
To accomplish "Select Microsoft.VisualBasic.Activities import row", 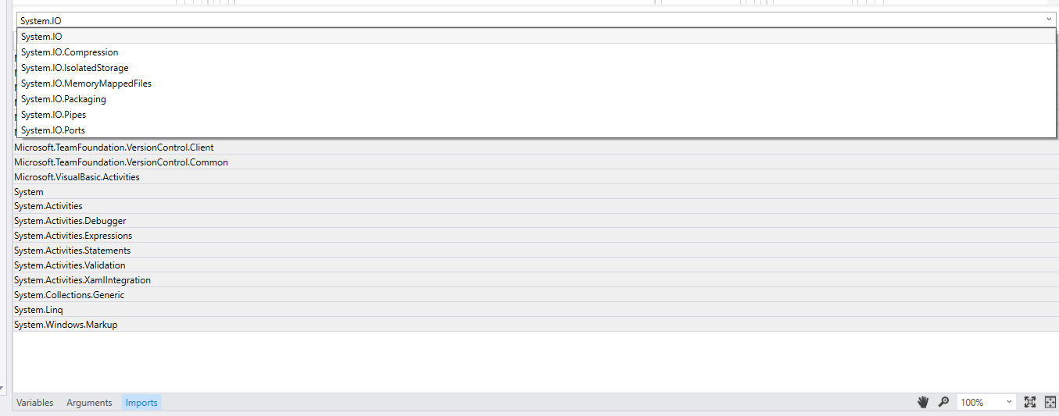I will click(x=535, y=177).
